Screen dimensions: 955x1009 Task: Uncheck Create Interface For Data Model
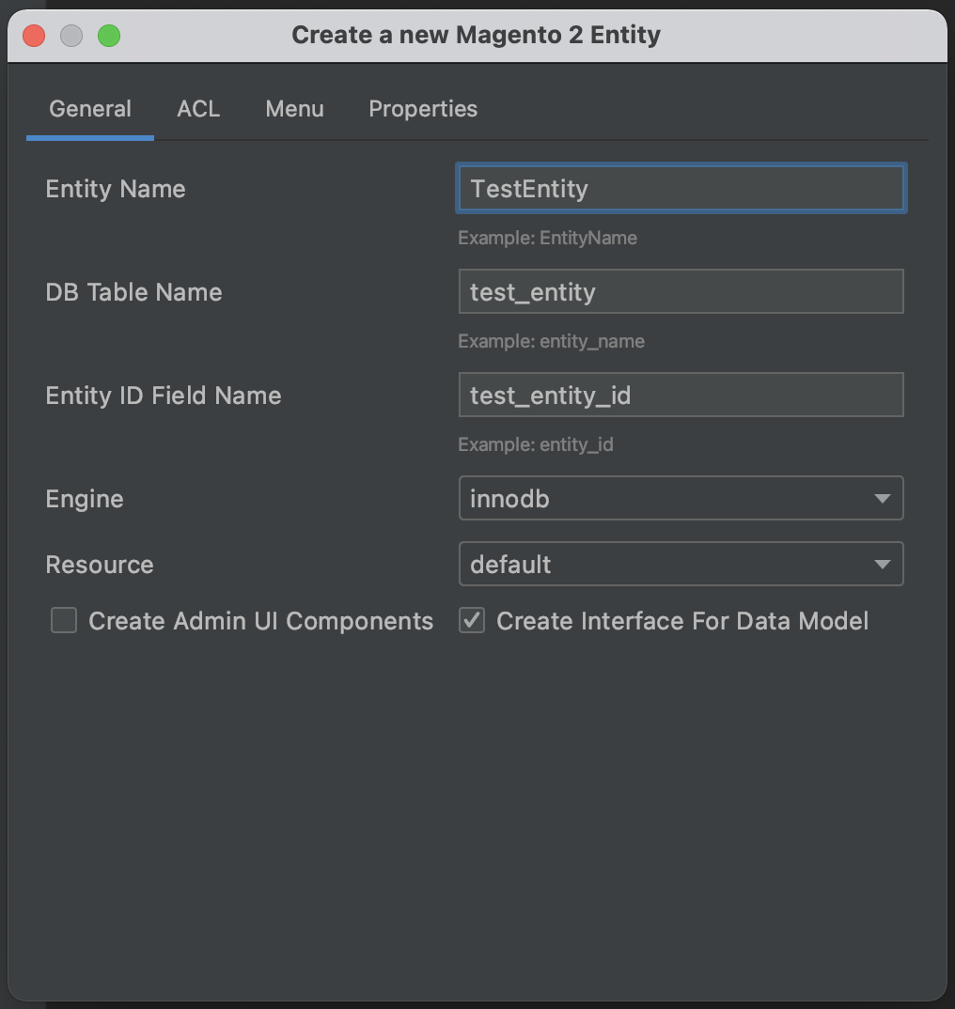pyautogui.click(x=472, y=621)
